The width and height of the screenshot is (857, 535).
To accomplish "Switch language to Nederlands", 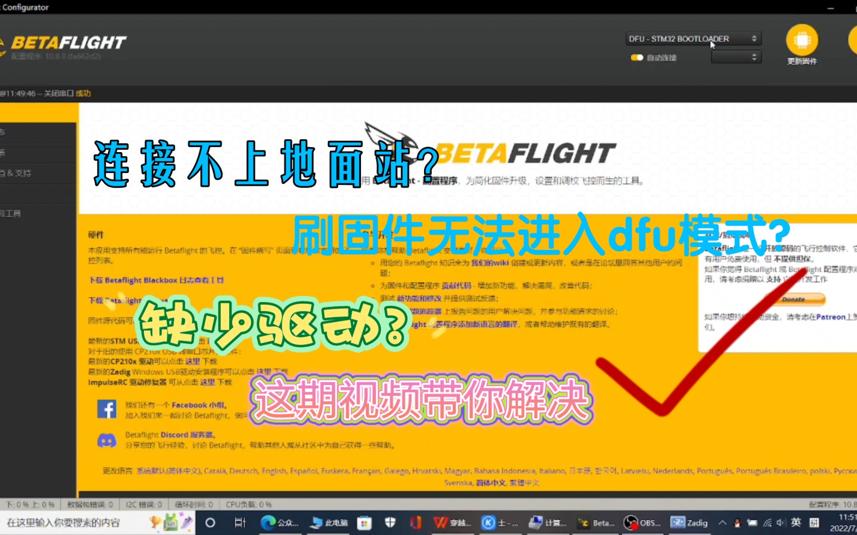I will (x=673, y=471).
